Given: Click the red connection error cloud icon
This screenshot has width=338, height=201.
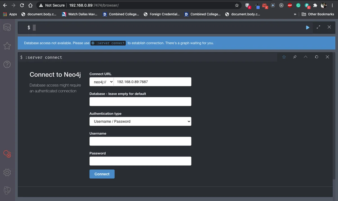Looking at the screenshot, I should pyautogui.click(x=7, y=153).
